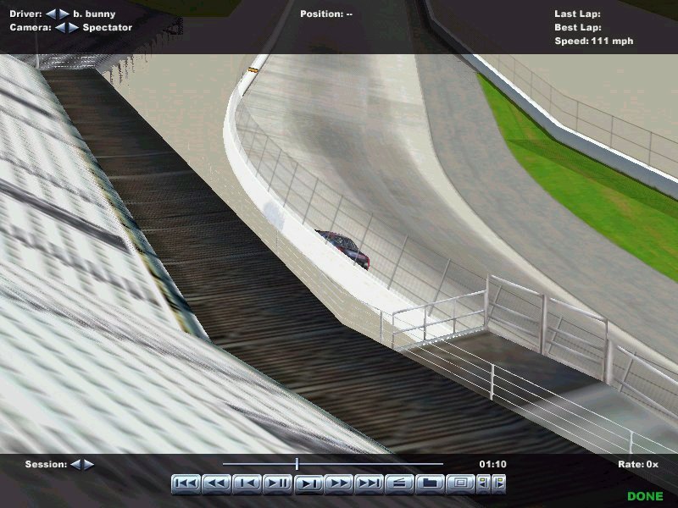This screenshot has height=508, width=678.
Task: Jump to the end of the replay
Action: 369,483
